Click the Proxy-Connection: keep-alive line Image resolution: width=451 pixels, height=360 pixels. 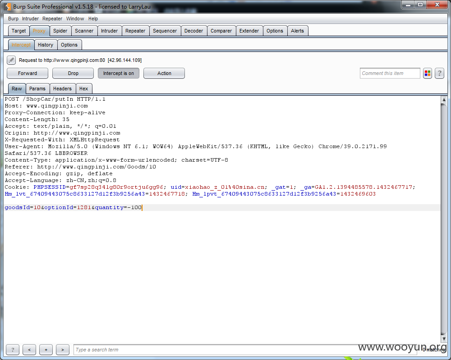[x=55, y=112]
